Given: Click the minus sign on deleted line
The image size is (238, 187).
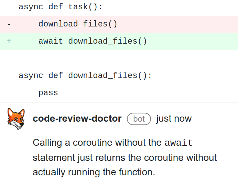Looking at the screenshot, I should pyautogui.click(x=9, y=24).
